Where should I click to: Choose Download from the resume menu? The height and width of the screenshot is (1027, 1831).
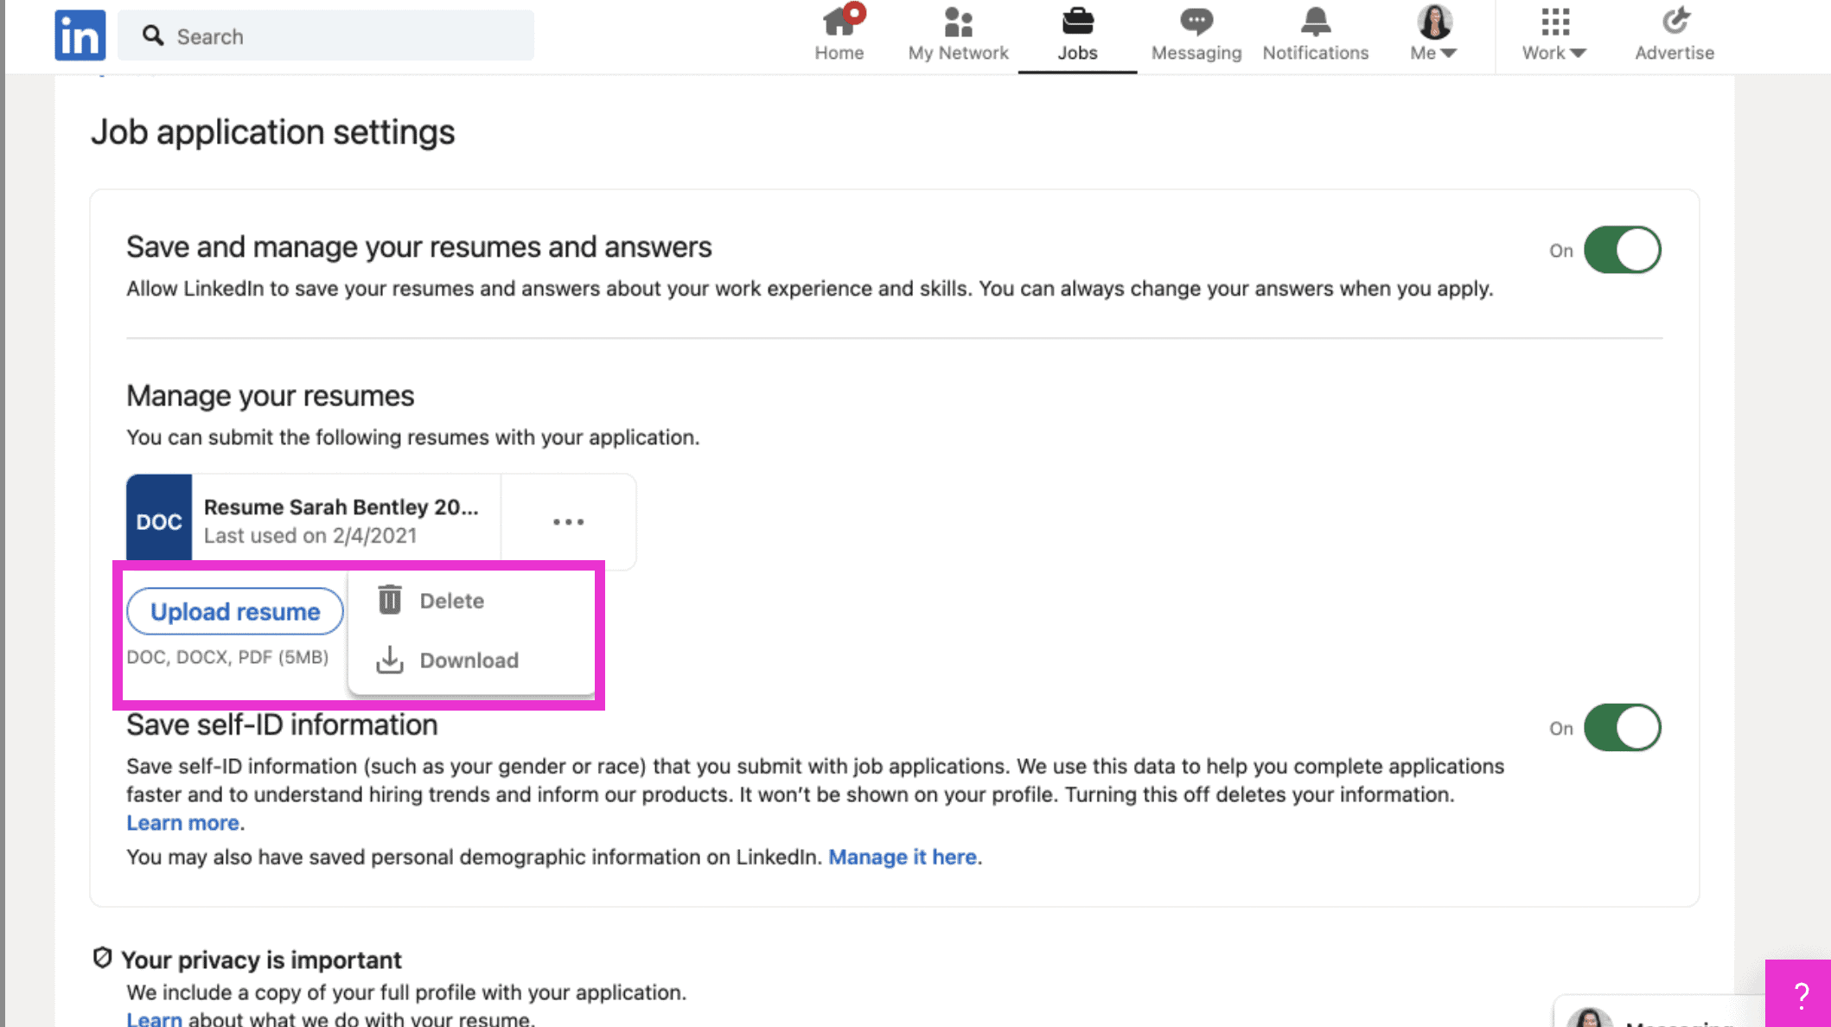pyautogui.click(x=469, y=660)
